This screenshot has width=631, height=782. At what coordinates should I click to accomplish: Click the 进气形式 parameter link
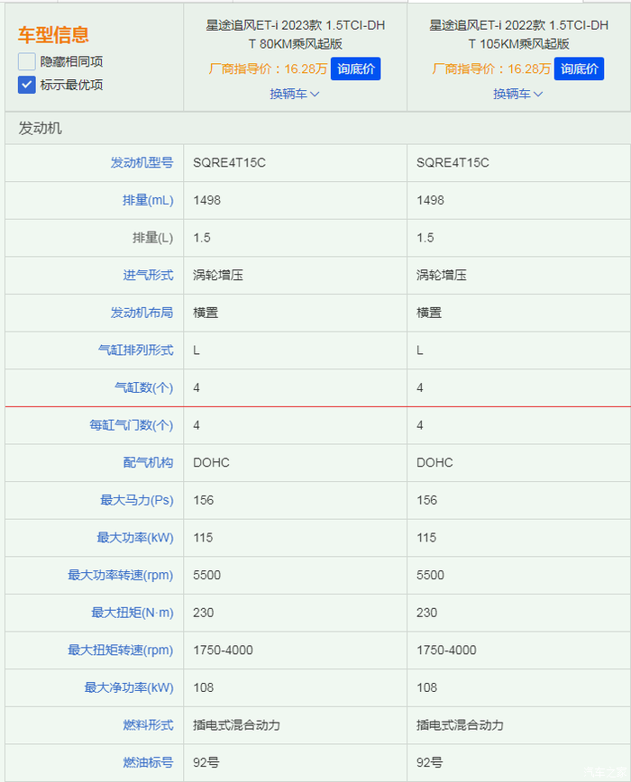coord(148,275)
